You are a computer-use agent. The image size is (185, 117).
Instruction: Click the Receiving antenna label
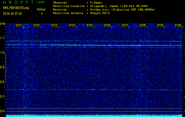68,13
